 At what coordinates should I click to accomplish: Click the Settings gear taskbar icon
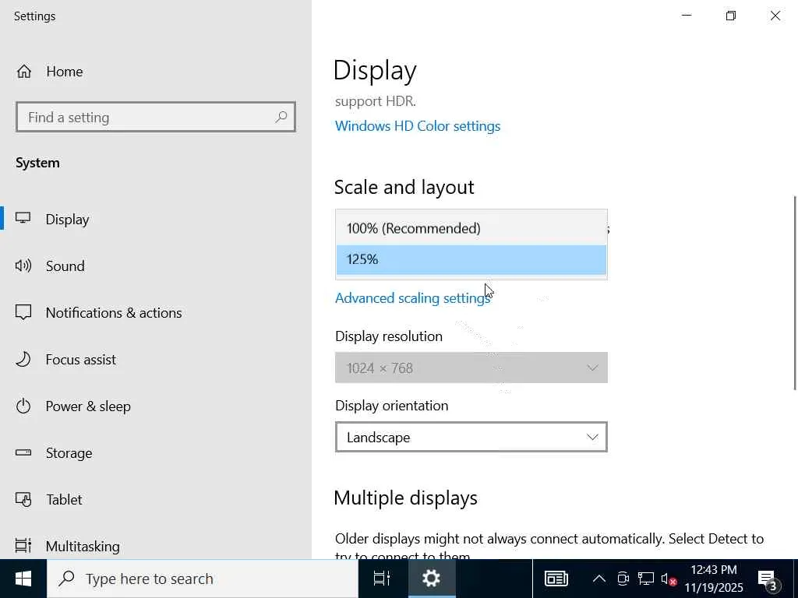tap(431, 579)
